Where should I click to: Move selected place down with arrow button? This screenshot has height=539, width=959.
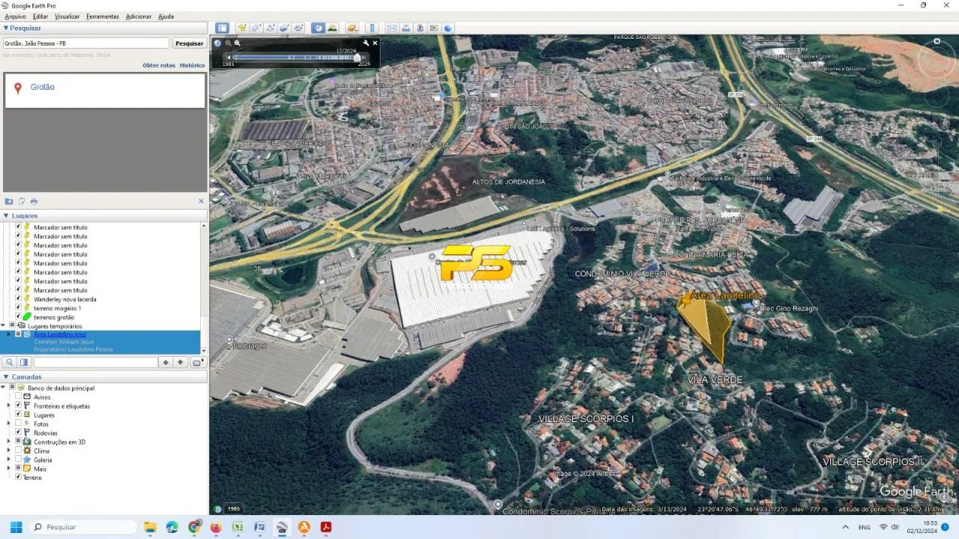point(181,362)
